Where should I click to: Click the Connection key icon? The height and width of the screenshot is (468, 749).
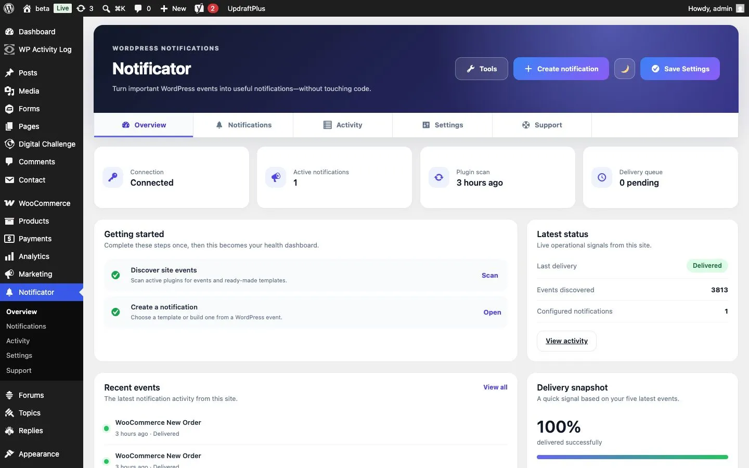click(113, 177)
